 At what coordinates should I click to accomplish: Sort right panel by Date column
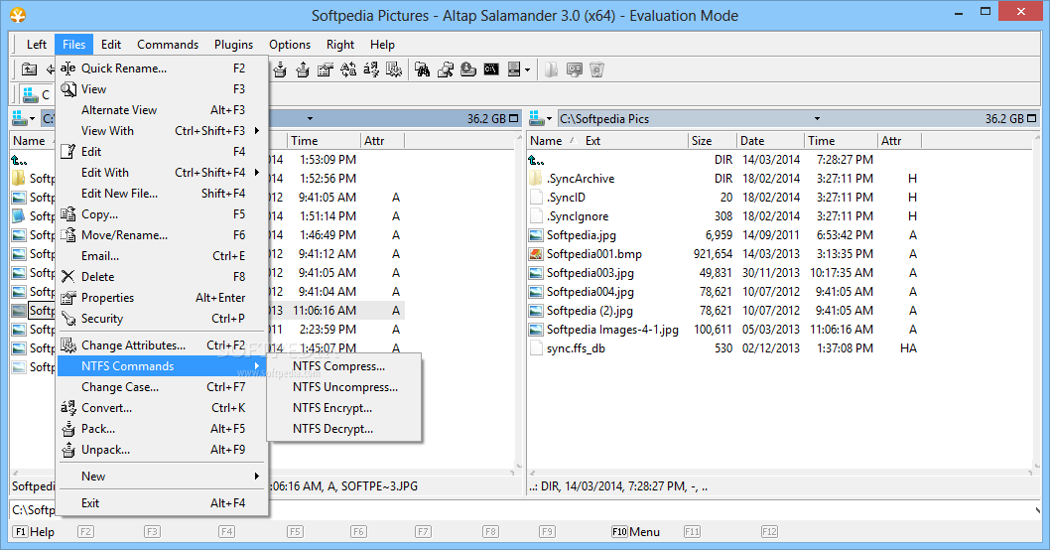tap(770, 141)
